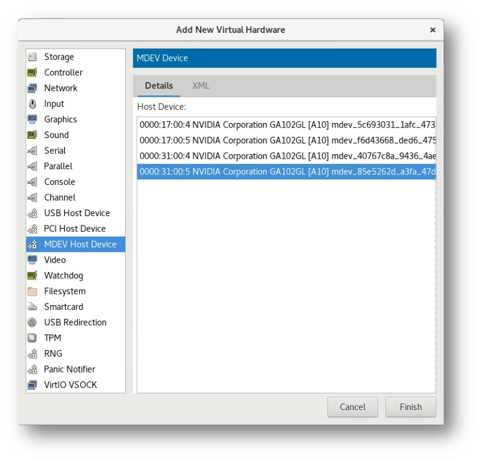Click the RNG icon
The width and height of the screenshot is (480, 461).
click(x=32, y=354)
